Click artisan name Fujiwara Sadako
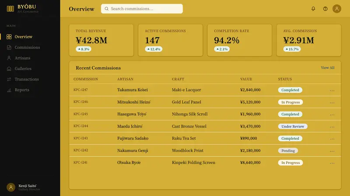 coord(133,138)
